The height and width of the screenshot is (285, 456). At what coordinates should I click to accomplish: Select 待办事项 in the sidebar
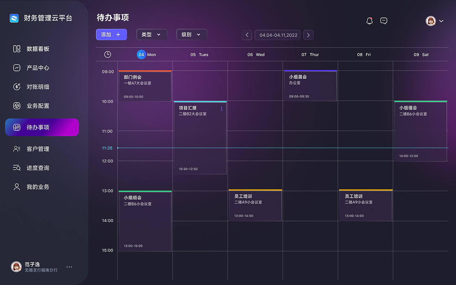(42, 127)
